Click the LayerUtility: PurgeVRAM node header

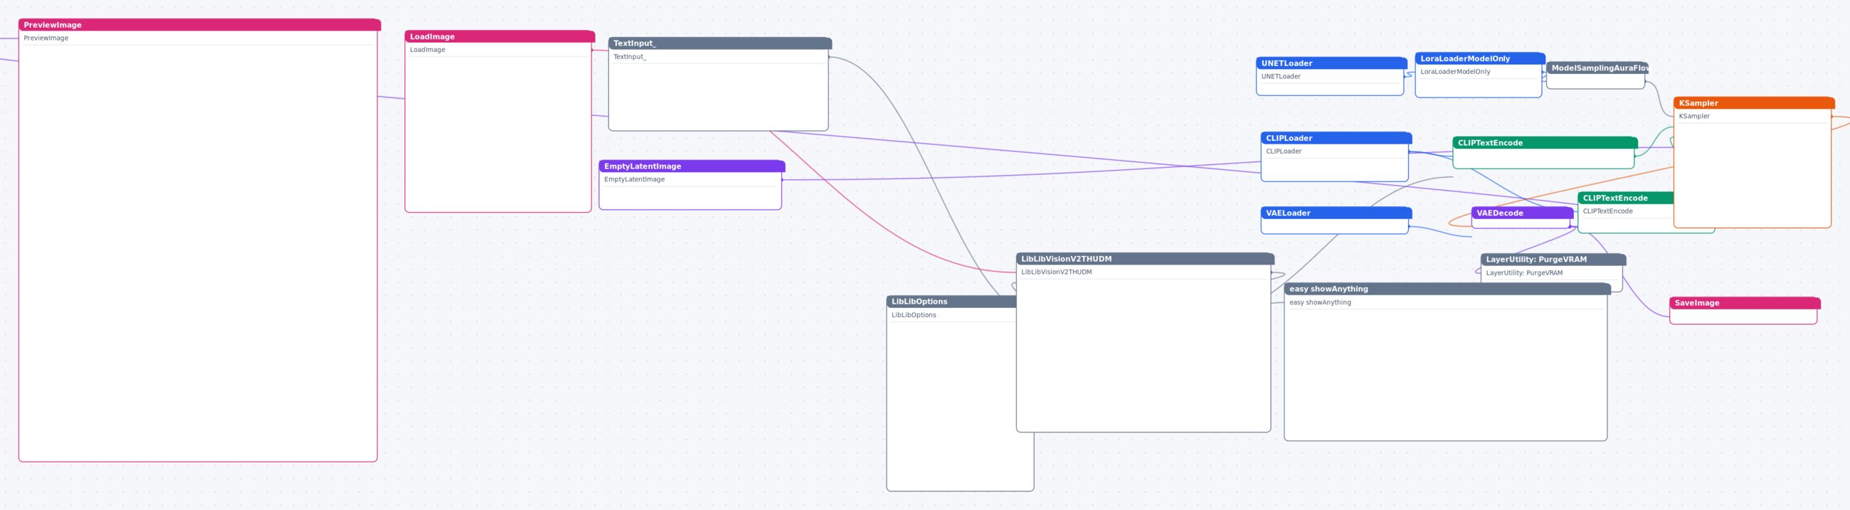[x=1553, y=260]
